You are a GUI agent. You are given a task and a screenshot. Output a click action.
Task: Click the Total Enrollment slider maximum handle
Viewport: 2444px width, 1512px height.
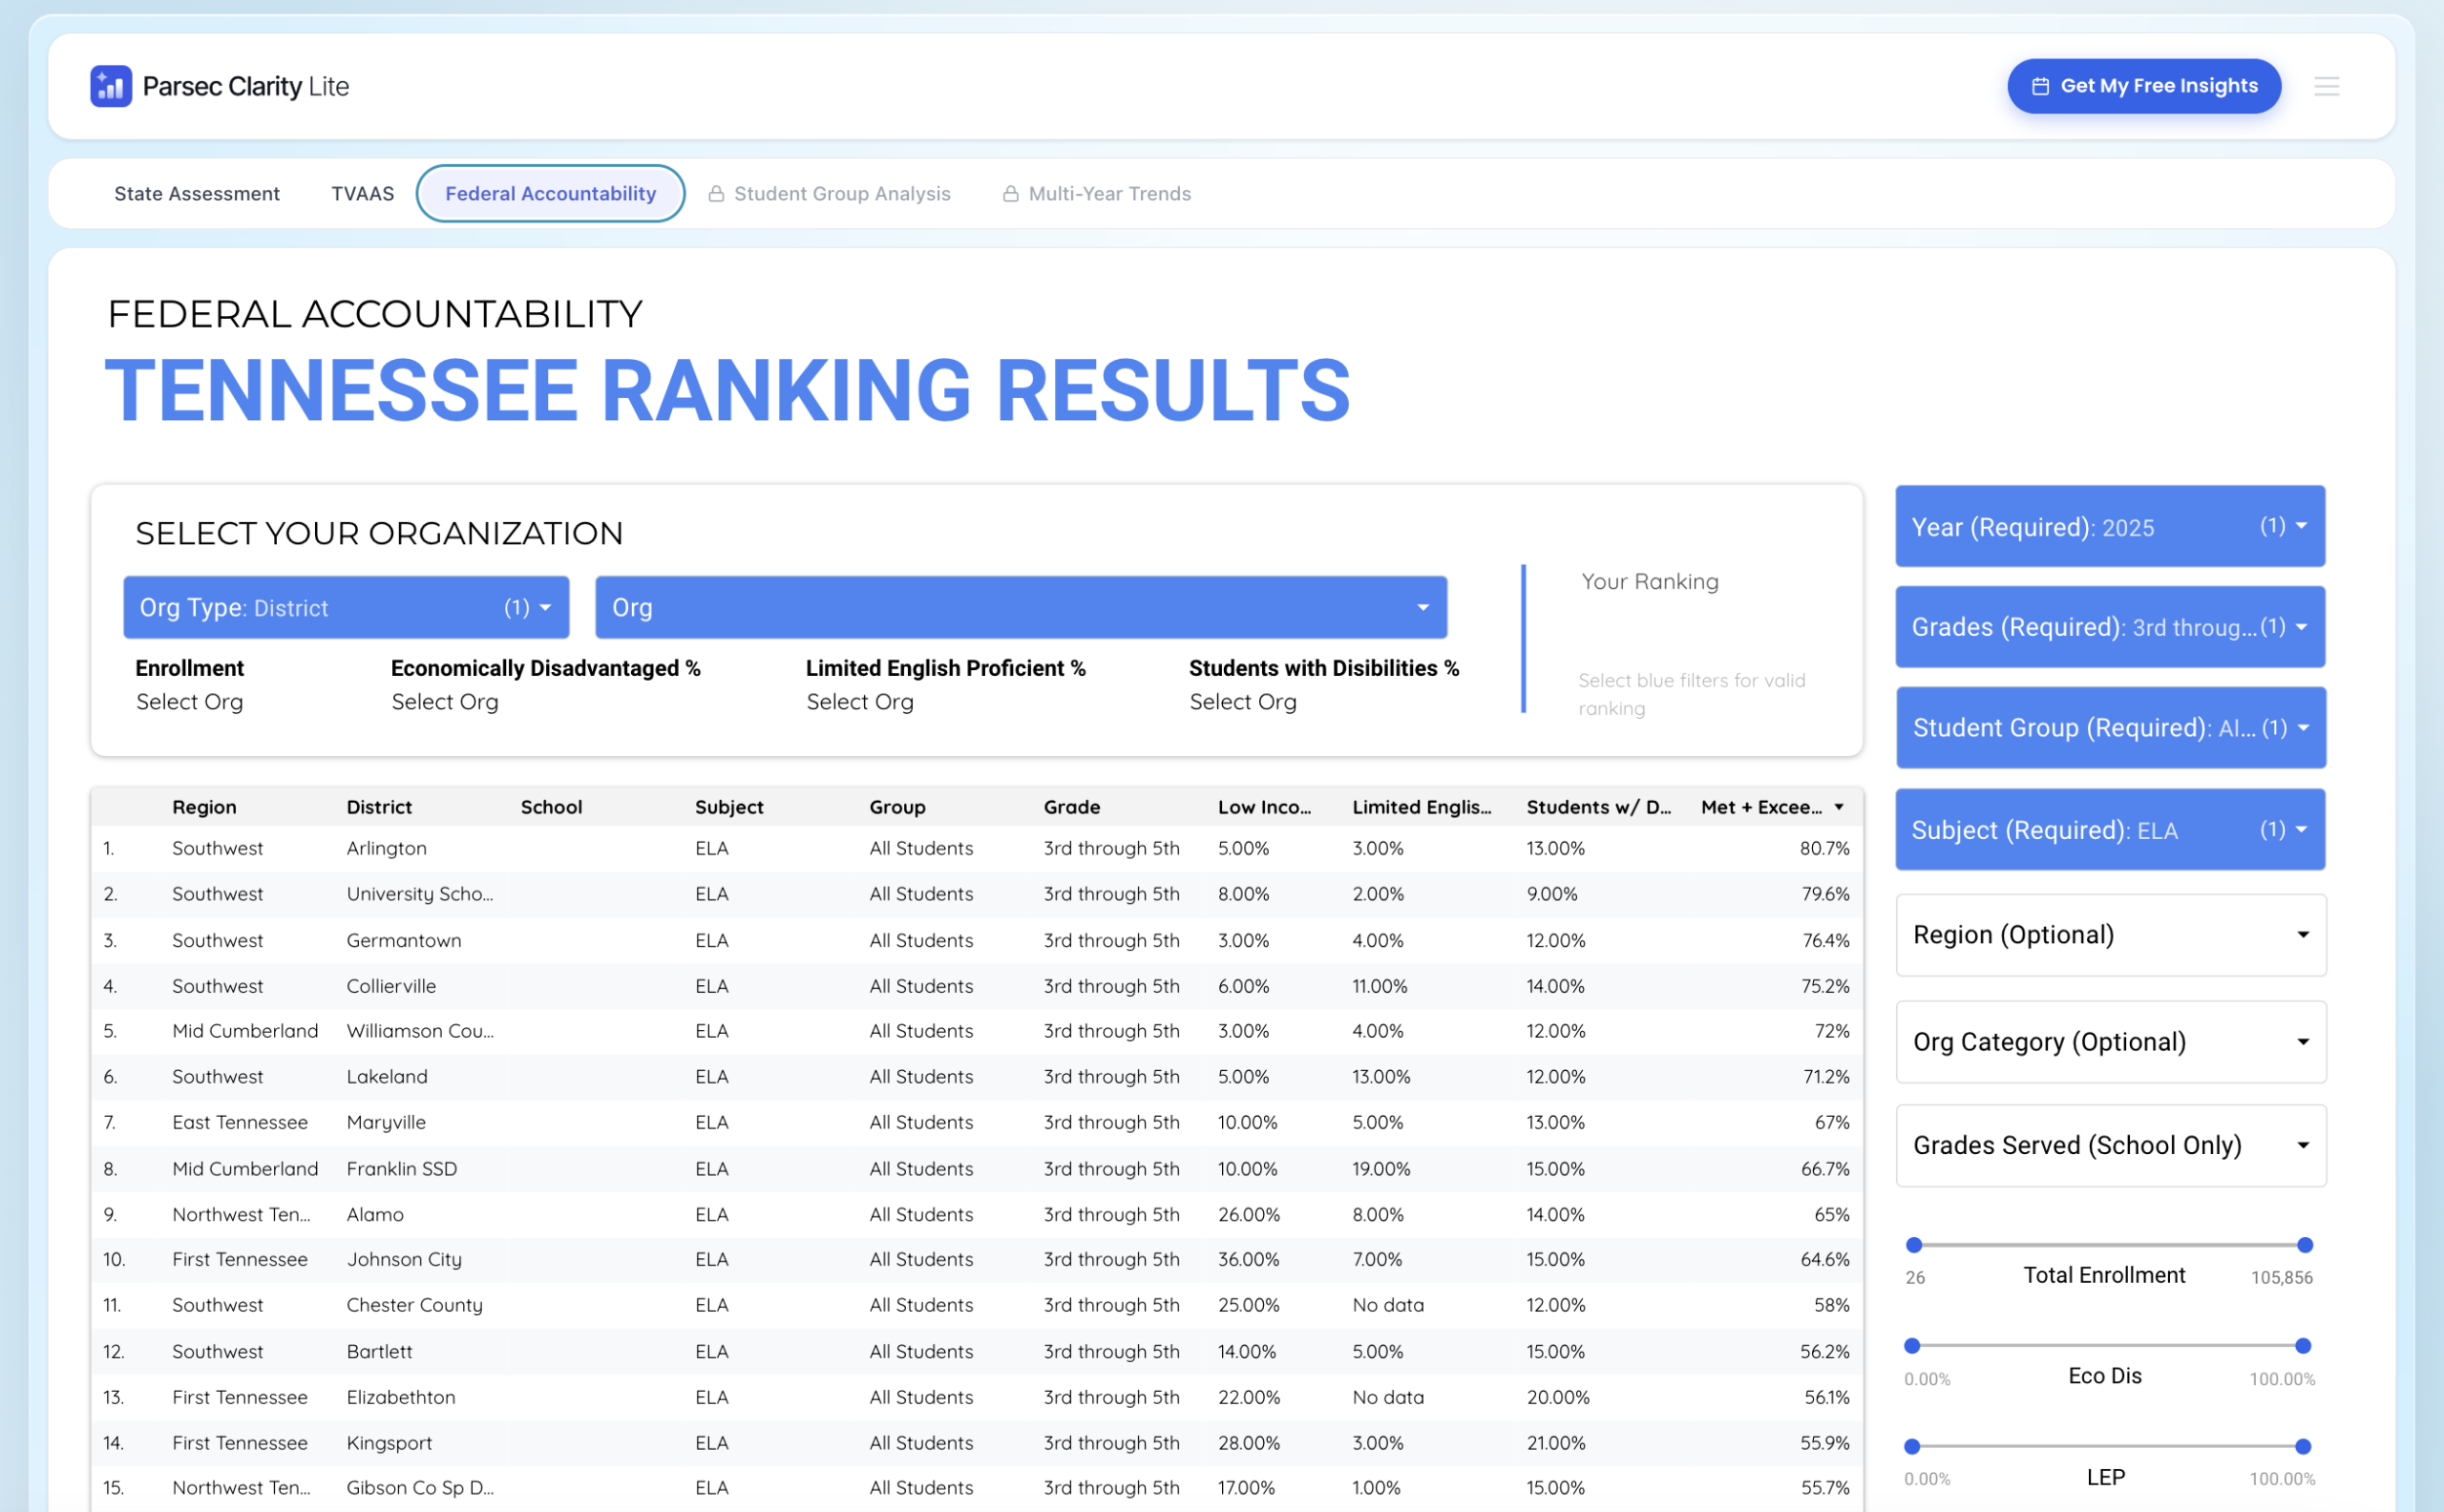pos(2304,1245)
